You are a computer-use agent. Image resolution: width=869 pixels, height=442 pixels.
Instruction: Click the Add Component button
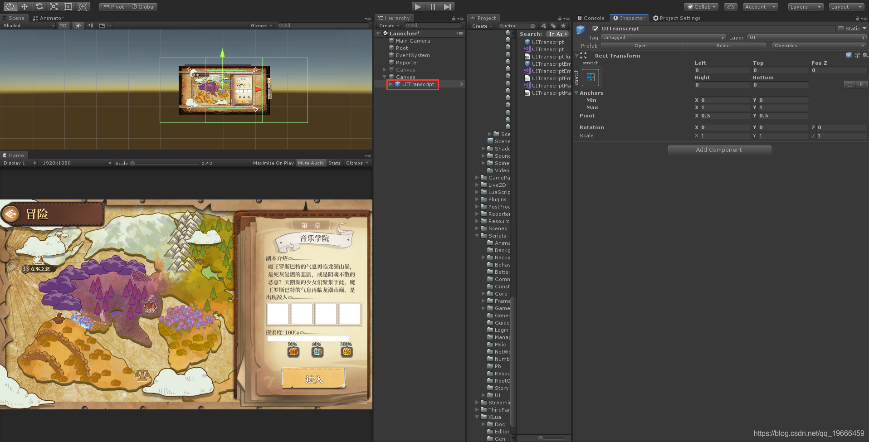tap(719, 150)
